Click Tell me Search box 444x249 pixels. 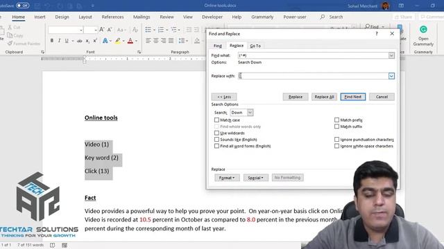[332, 17]
